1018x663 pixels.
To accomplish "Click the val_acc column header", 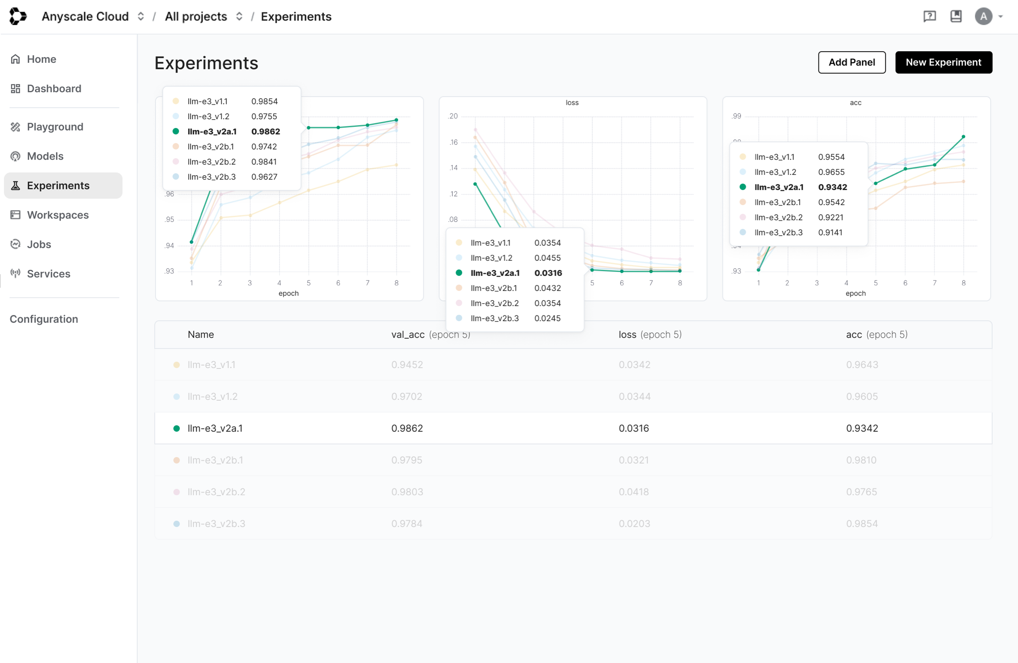I will tap(430, 334).
